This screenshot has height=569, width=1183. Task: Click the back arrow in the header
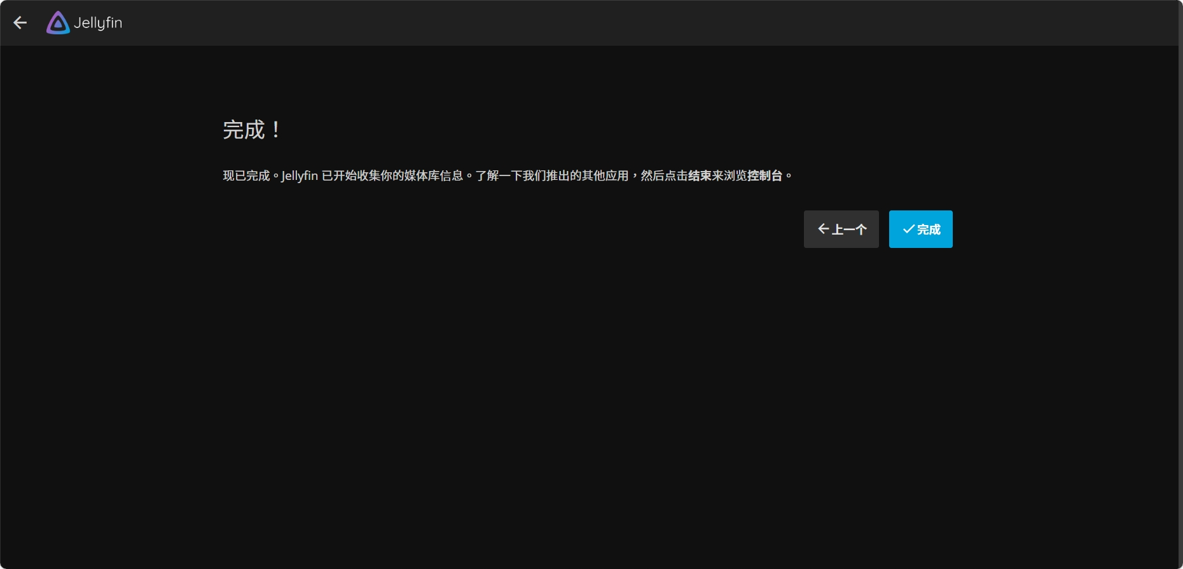click(x=20, y=23)
